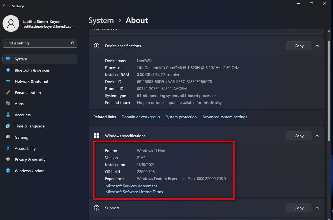Open Network & internet wifi icon
The width and height of the screenshot is (333, 220).
coord(8,81)
